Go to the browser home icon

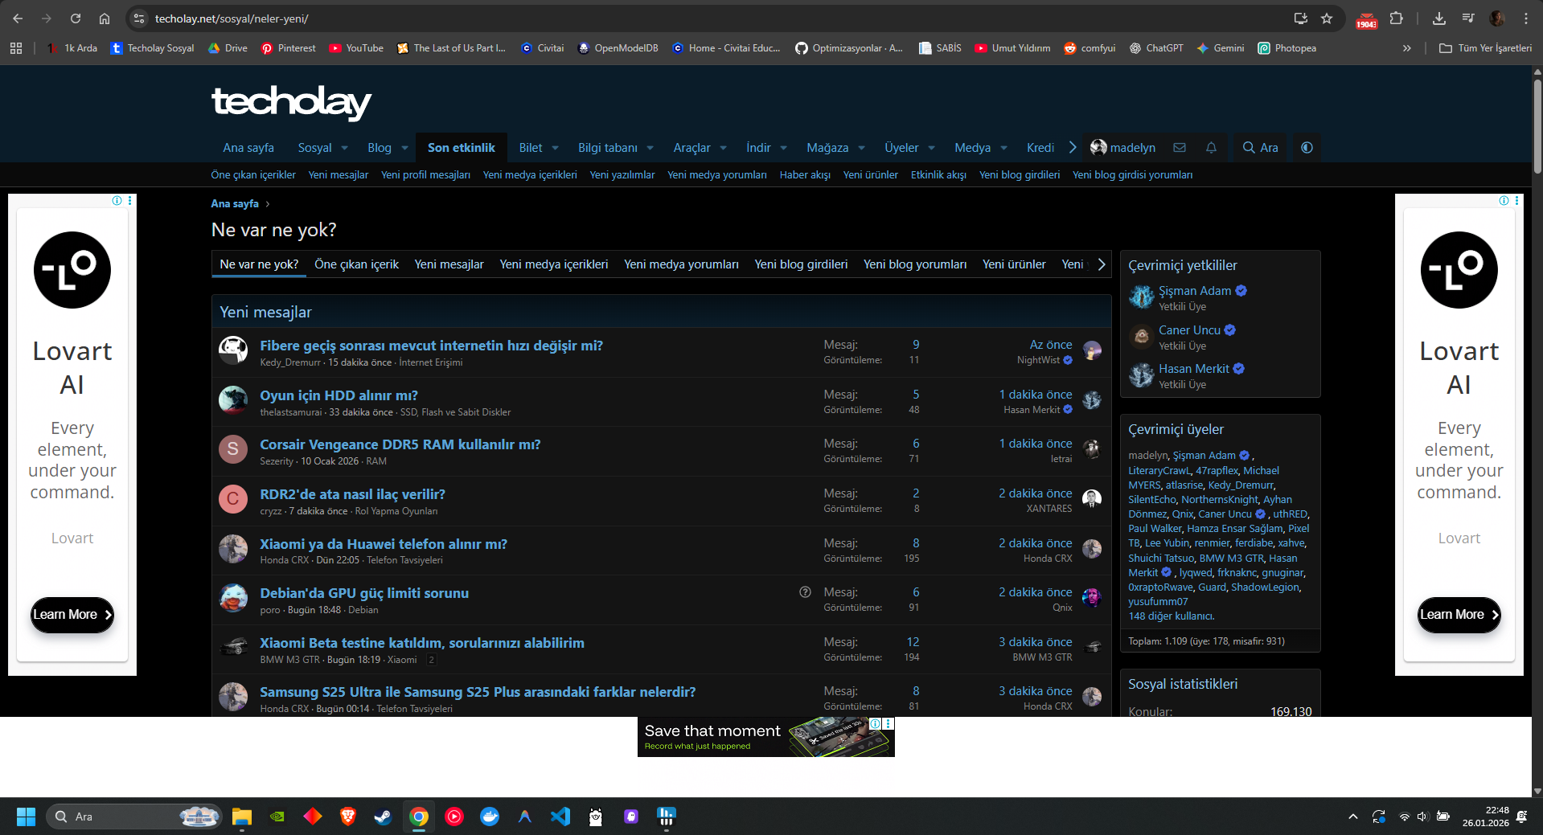click(105, 18)
